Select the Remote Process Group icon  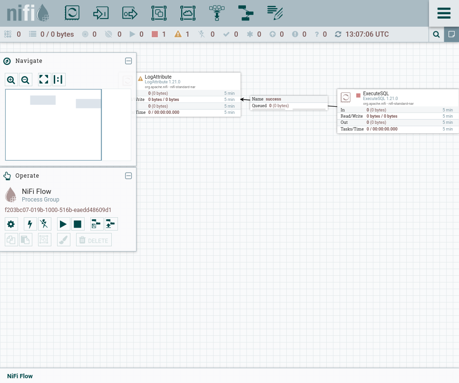click(x=188, y=13)
